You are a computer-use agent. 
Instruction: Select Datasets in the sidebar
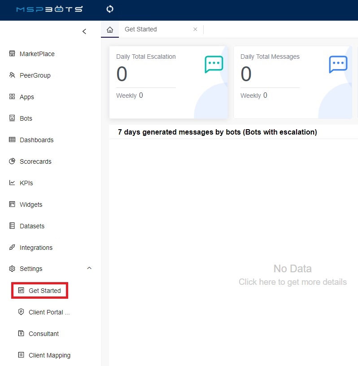(x=32, y=226)
